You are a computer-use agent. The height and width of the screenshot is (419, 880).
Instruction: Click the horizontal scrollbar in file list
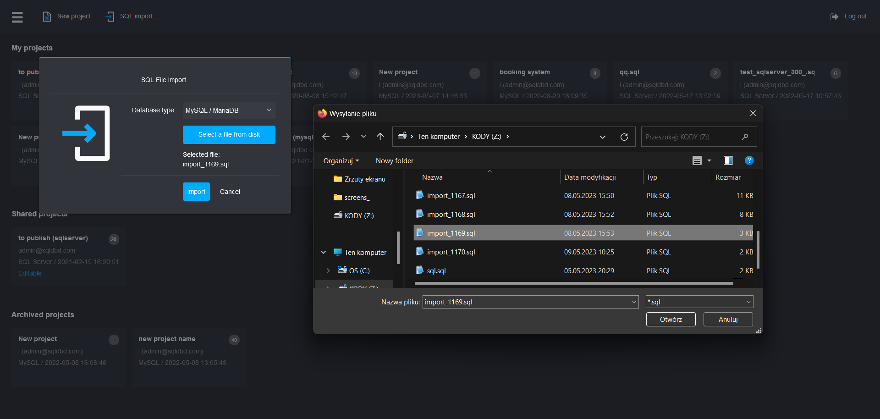573,283
